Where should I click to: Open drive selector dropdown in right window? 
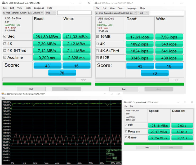click(x=116, y=13)
